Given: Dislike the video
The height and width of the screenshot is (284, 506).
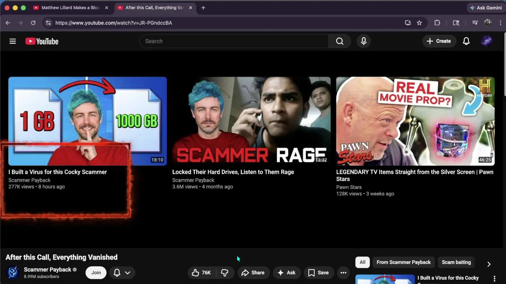Looking at the screenshot, I should point(225,273).
